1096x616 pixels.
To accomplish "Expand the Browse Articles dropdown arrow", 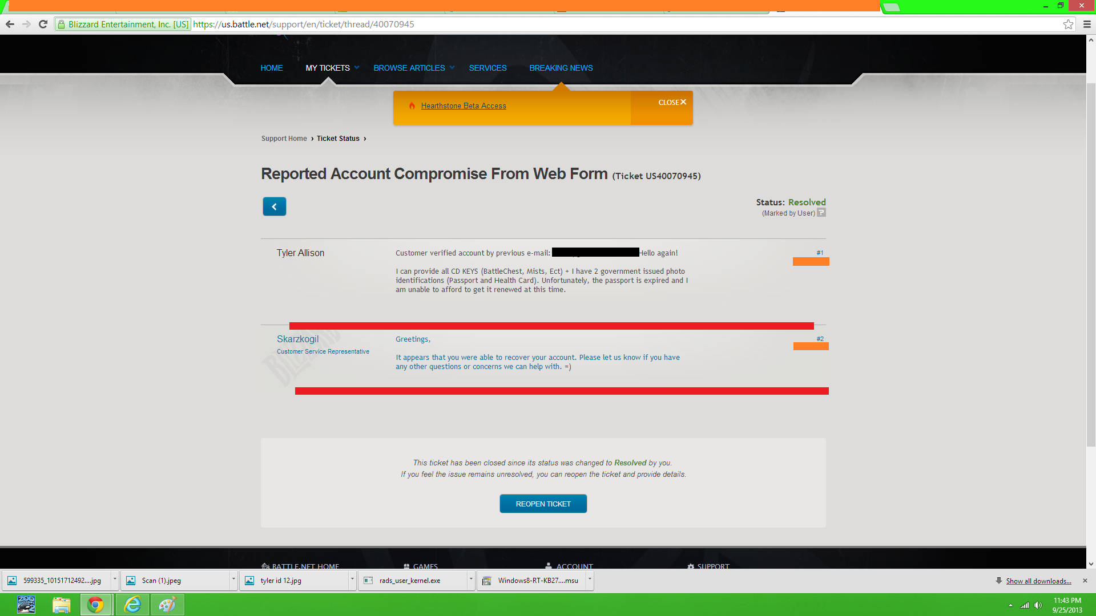I will pos(452,67).
